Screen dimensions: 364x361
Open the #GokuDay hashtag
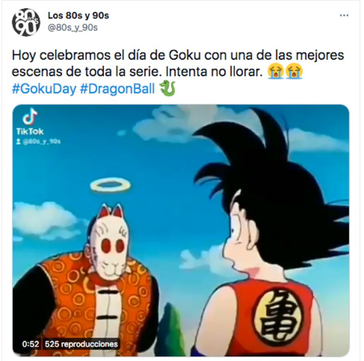(44, 89)
